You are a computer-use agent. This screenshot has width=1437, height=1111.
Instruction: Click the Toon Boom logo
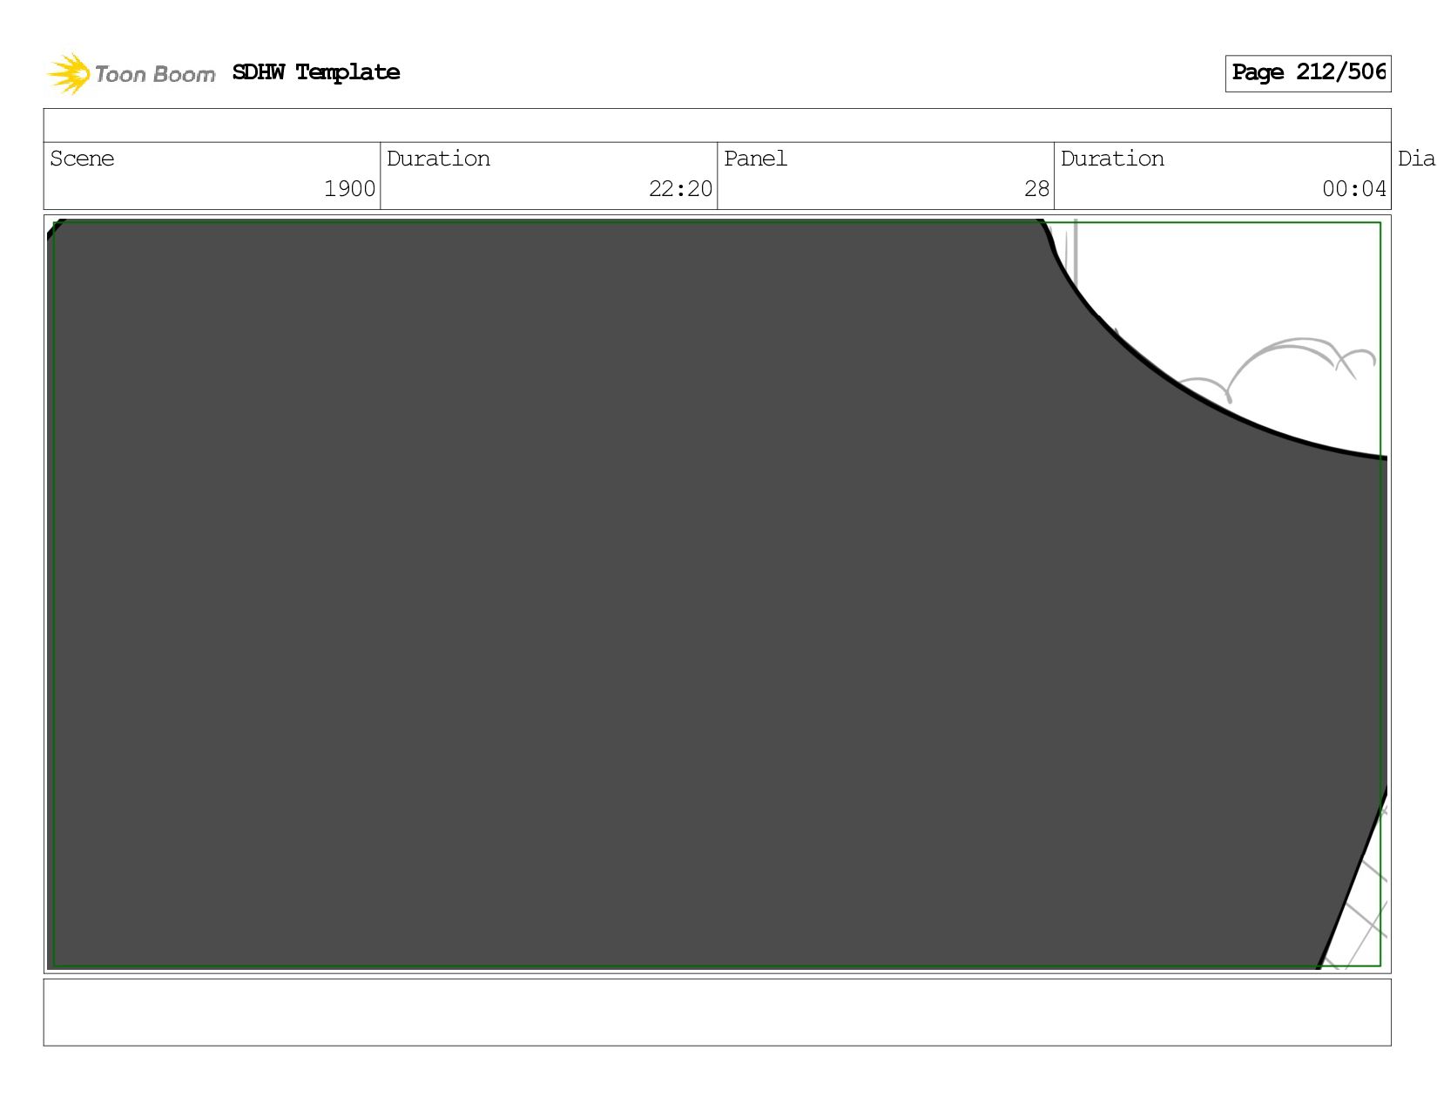(131, 74)
